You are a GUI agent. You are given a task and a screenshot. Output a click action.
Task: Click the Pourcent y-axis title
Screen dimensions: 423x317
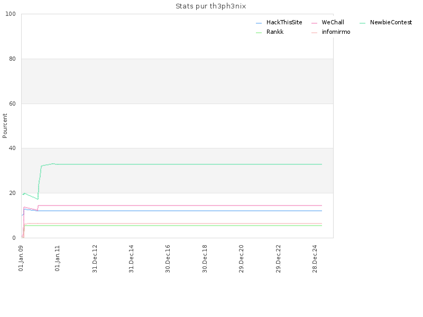pyautogui.click(x=5, y=126)
